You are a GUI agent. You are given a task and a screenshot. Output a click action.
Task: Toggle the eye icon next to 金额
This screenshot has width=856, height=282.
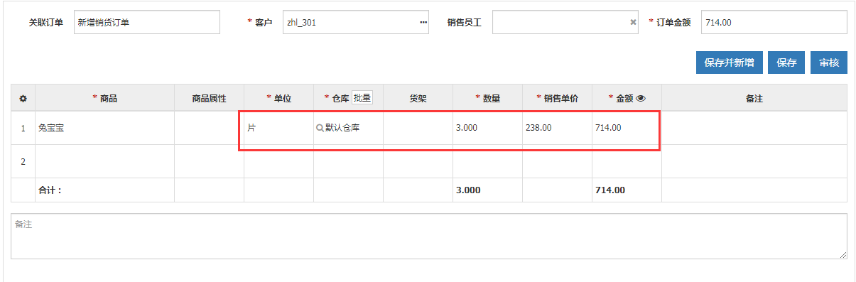640,99
